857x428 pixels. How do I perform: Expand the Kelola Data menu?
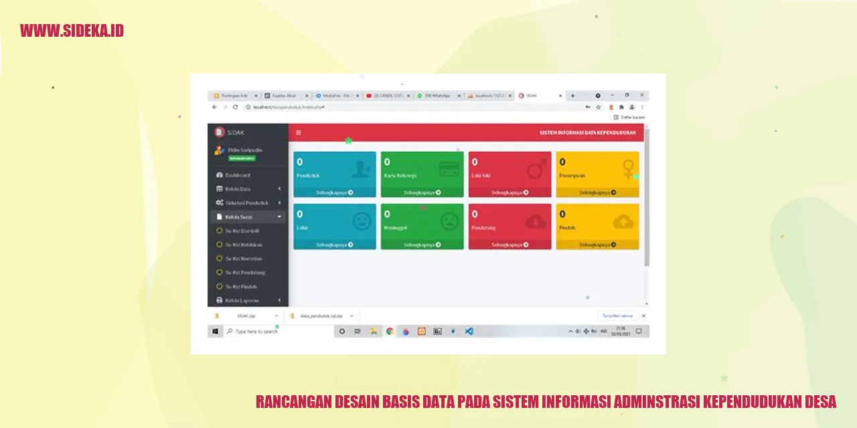tap(248, 189)
